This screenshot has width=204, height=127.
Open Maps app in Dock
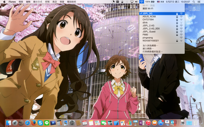(97, 123)
